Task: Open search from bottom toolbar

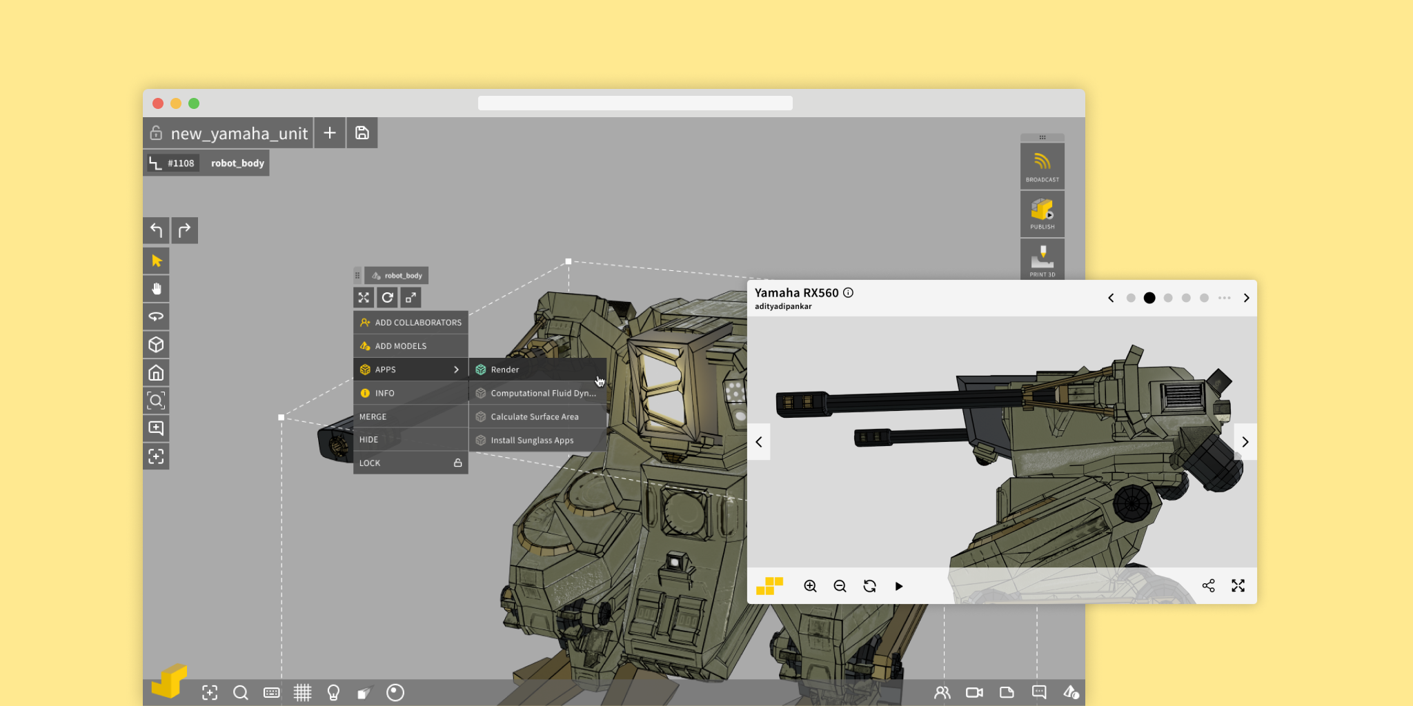Action: coord(240,692)
